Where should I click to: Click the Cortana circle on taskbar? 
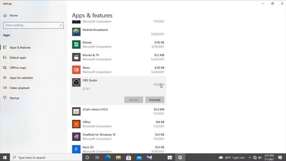click(x=87, y=157)
